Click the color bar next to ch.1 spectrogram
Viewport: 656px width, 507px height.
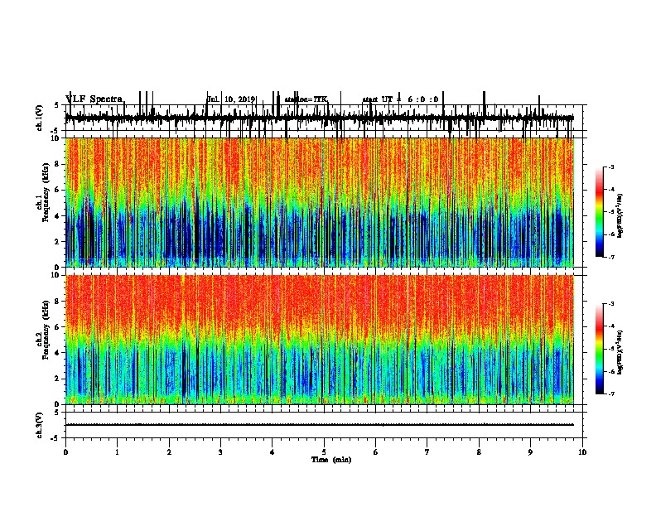pos(600,212)
